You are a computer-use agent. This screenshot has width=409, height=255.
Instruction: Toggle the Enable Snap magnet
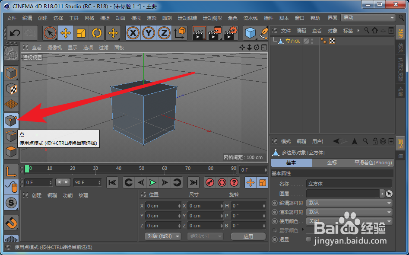point(11,223)
